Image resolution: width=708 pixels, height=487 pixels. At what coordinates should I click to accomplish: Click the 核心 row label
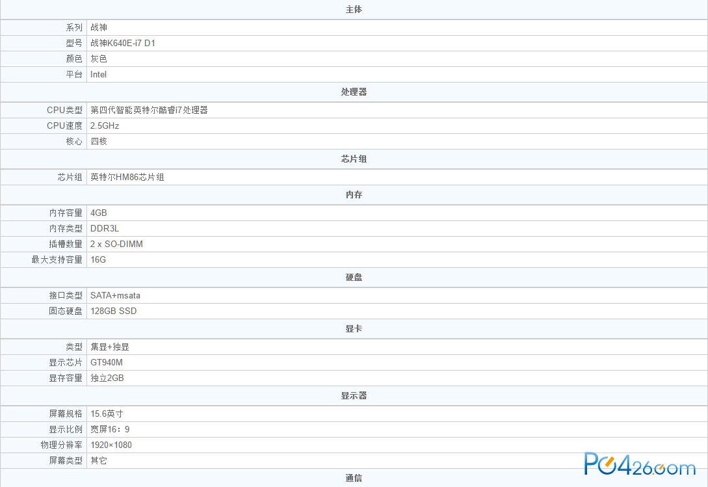[x=74, y=141]
